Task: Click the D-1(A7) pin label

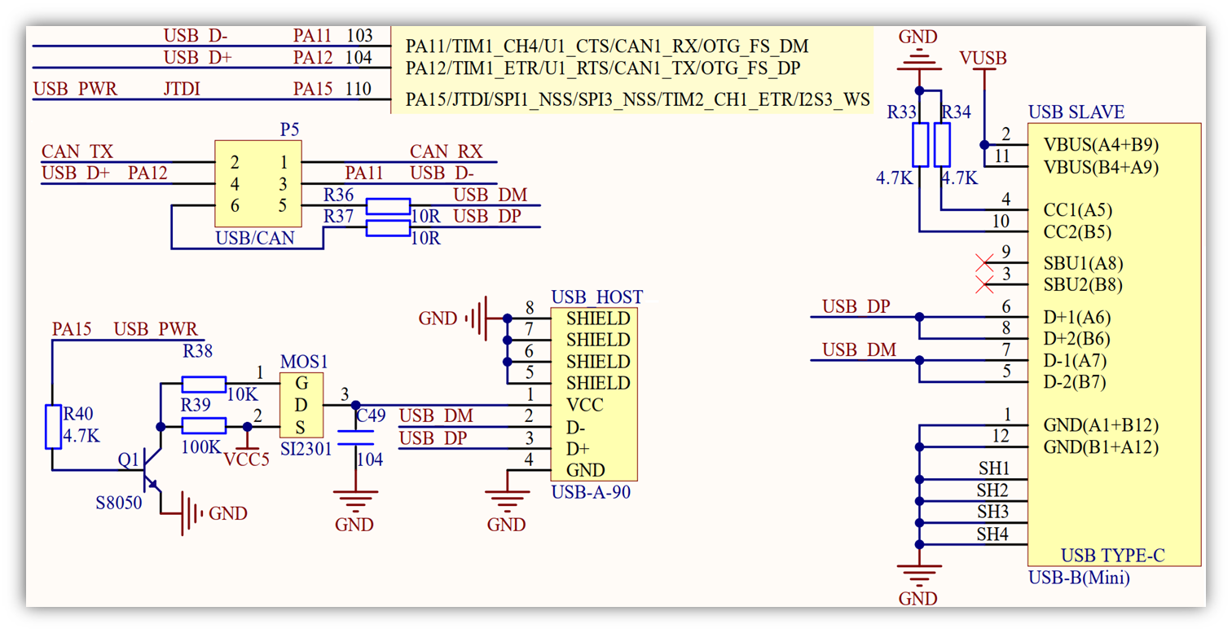Action: (x=1076, y=361)
